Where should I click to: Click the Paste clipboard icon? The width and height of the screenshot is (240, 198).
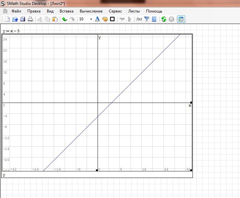coord(55,19)
